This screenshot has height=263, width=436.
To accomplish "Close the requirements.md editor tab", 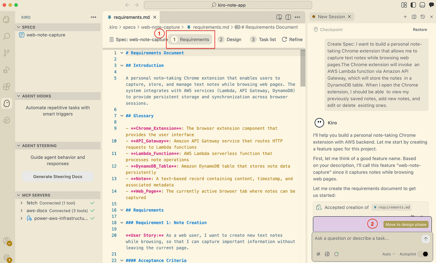I will pos(155,17).
